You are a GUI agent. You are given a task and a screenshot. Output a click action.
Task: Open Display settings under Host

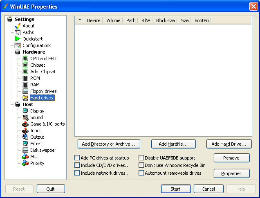click(x=37, y=111)
